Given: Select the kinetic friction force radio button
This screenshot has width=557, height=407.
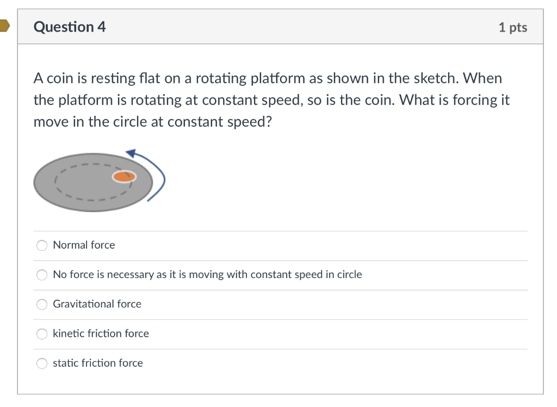Looking at the screenshot, I should pyautogui.click(x=42, y=334).
